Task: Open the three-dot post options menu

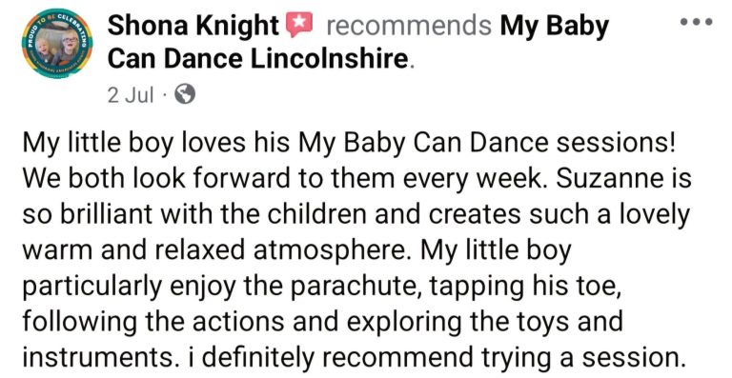Action: pos(696,22)
